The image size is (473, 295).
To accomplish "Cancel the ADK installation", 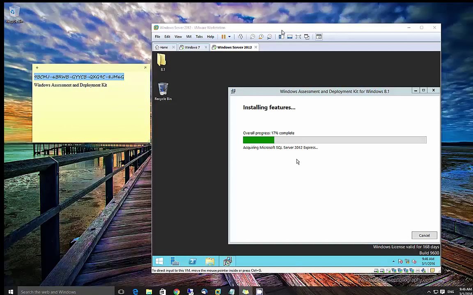I will [424, 236].
